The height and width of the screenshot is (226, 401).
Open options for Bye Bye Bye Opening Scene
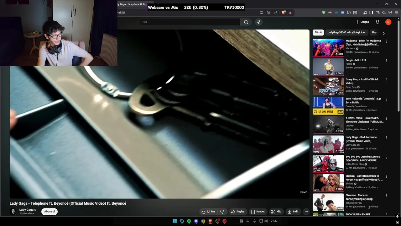[387, 157]
